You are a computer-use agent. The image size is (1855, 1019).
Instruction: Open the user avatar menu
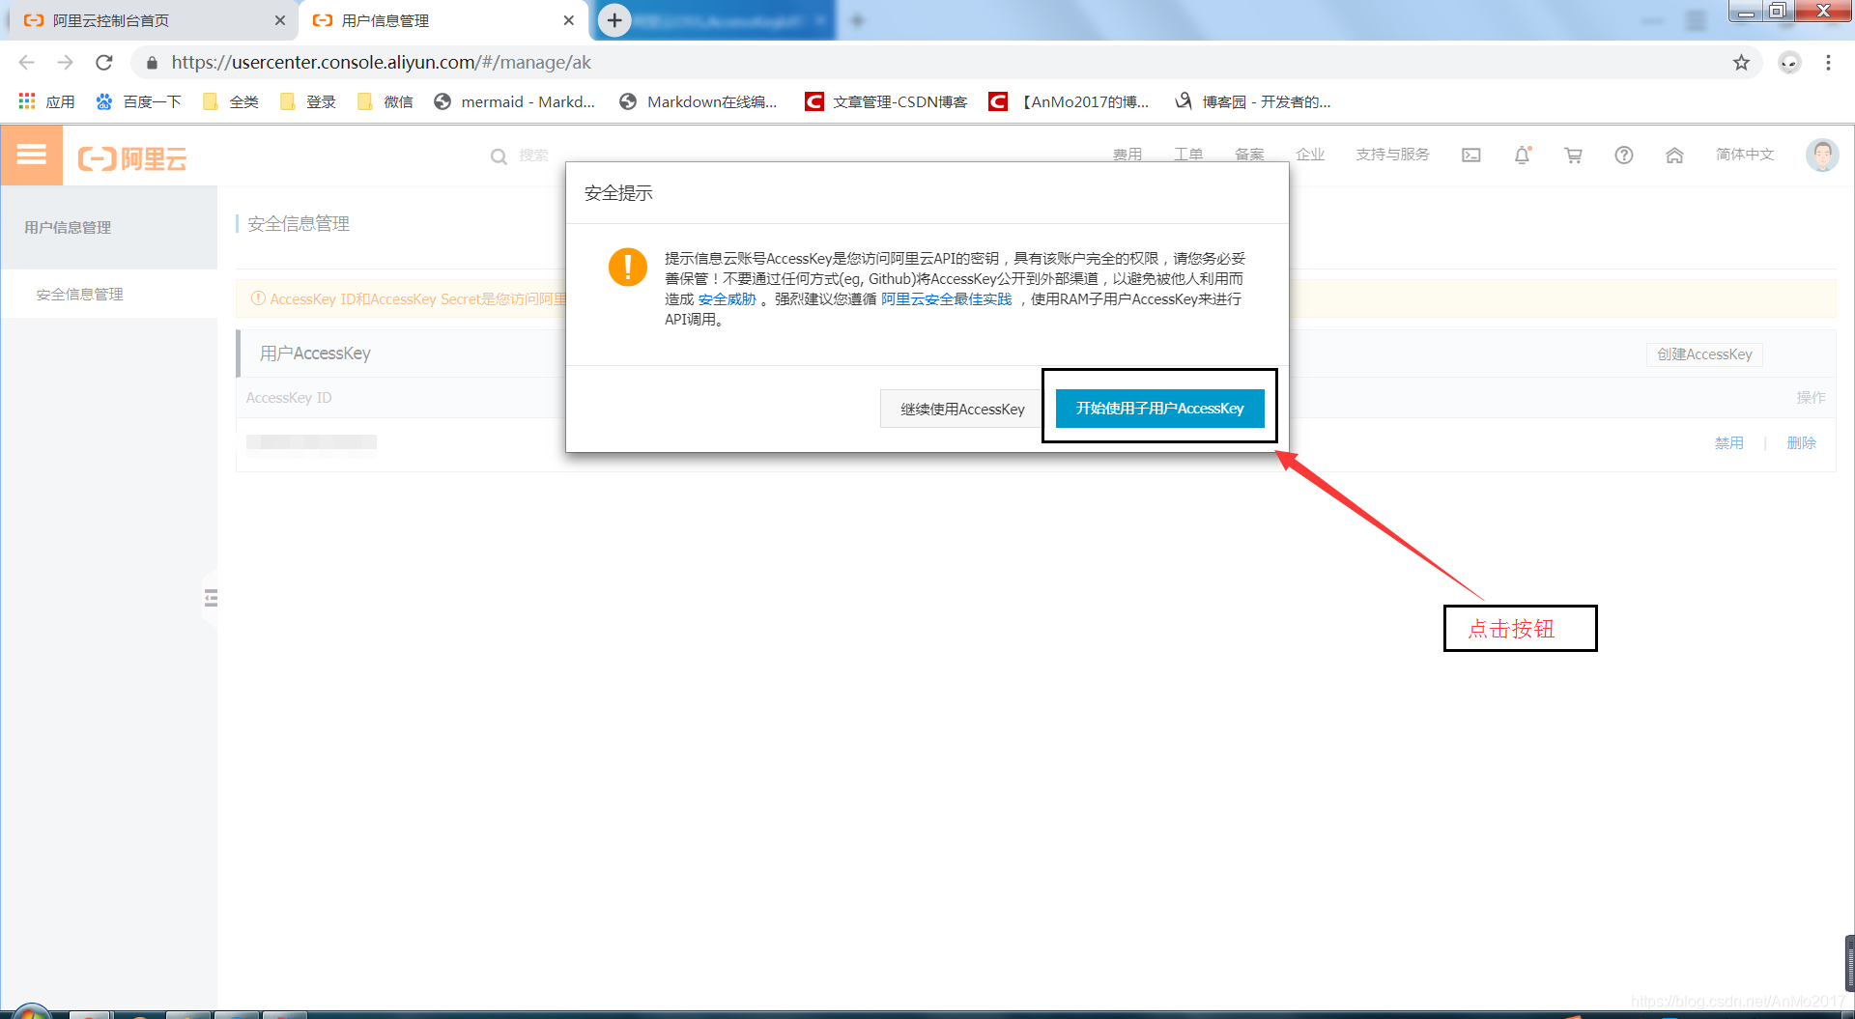(1822, 155)
